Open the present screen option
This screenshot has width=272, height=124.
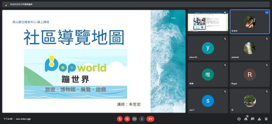point(134,119)
